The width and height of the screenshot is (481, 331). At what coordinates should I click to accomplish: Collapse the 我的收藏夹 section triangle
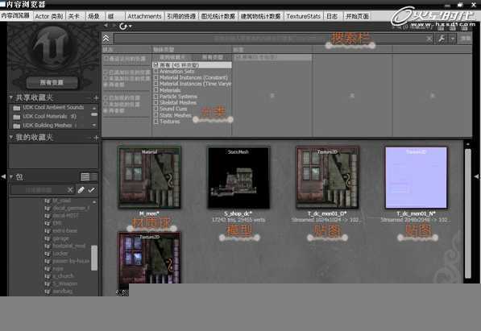(11, 137)
